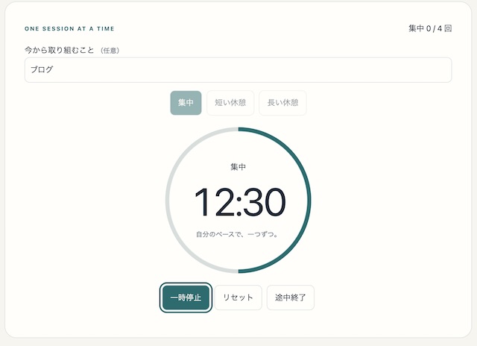The height and width of the screenshot is (346, 477).
Task: Select the 集中 mode tab
Action: point(186,103)
